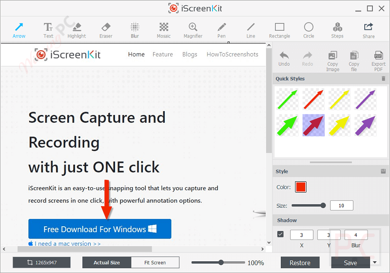
Task: Select the Text tool
Action: pyautogui.click(x=48, y=31)
